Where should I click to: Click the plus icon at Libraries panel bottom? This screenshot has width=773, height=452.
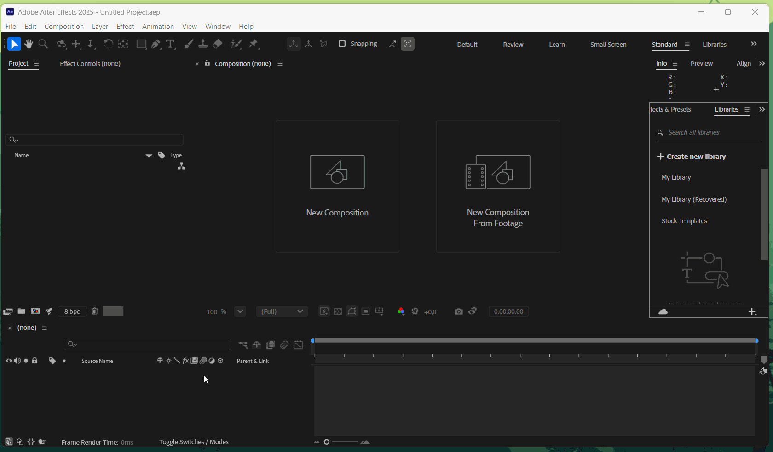(x=752, y=312)
